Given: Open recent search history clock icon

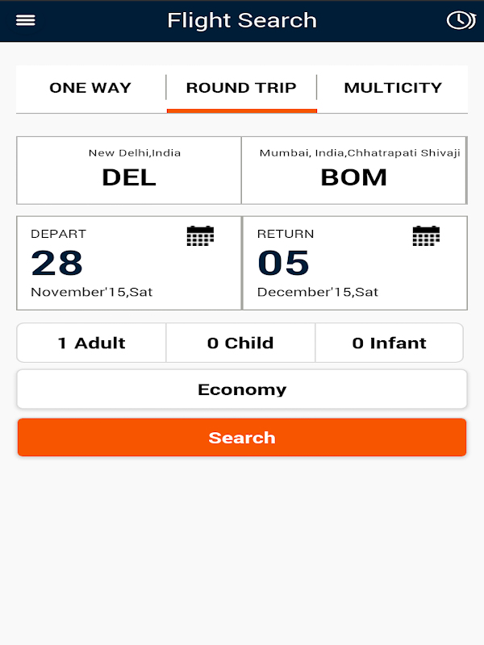Looking at the screenshot, I should pyautogui.click(x=460, y=21).
